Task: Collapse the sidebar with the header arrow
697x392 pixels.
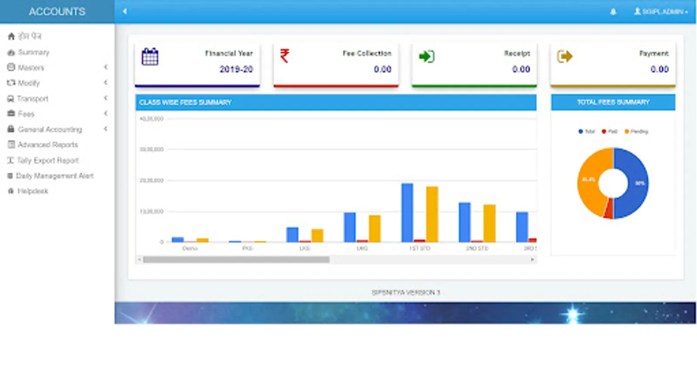Action: (125, 11)
